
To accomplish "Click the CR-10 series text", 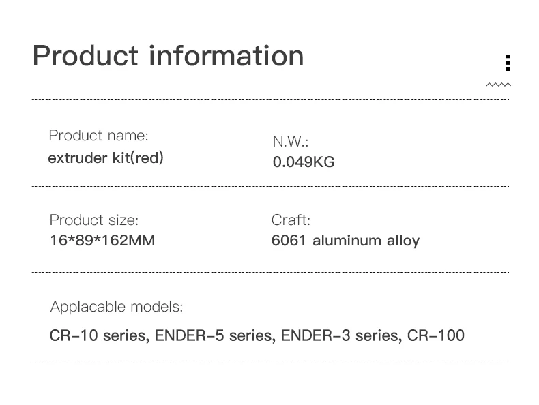I will (100, 335).
